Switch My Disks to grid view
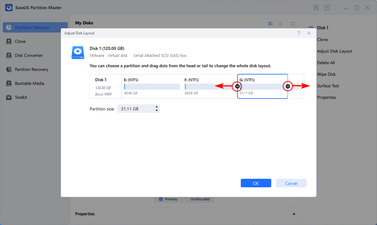 pyautogui.click(x=270, y=24)
